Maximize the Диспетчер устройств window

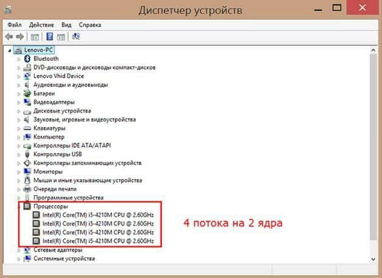(337, 8)
